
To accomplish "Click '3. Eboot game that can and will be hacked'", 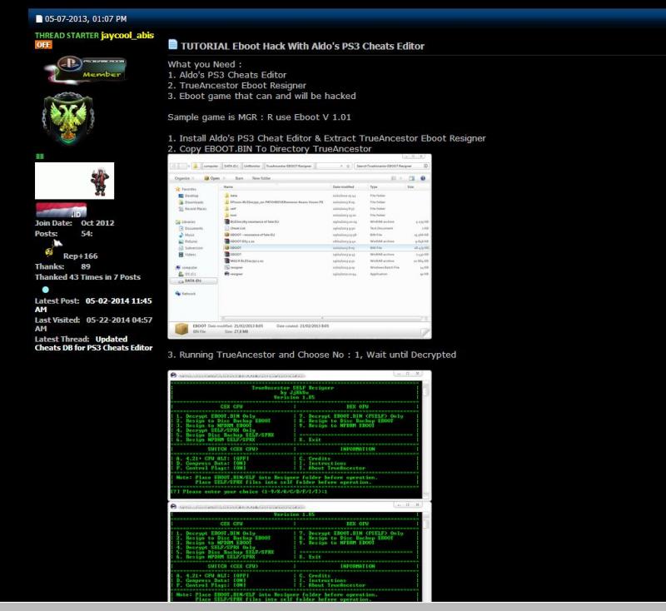I will [261, 96].
